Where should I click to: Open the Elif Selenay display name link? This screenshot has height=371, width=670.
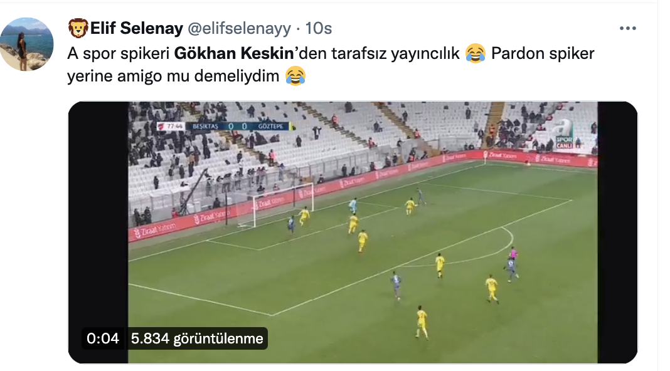[x=137, y=28]
